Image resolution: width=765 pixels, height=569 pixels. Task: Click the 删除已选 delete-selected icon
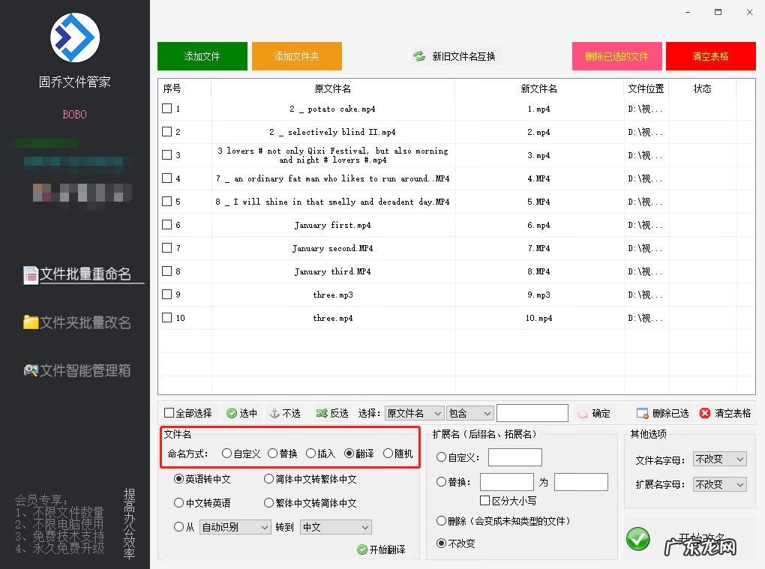pos(642,413)
